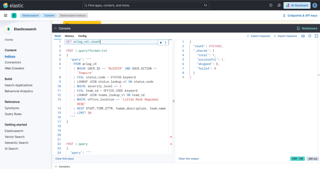
Task: Open help menu in top header
Action: [x=271, y=5]
